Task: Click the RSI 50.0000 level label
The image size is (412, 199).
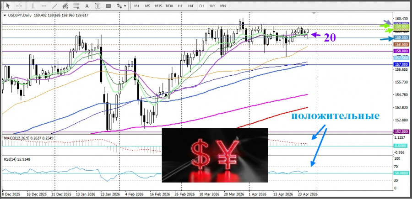Action: click(401, 173)
